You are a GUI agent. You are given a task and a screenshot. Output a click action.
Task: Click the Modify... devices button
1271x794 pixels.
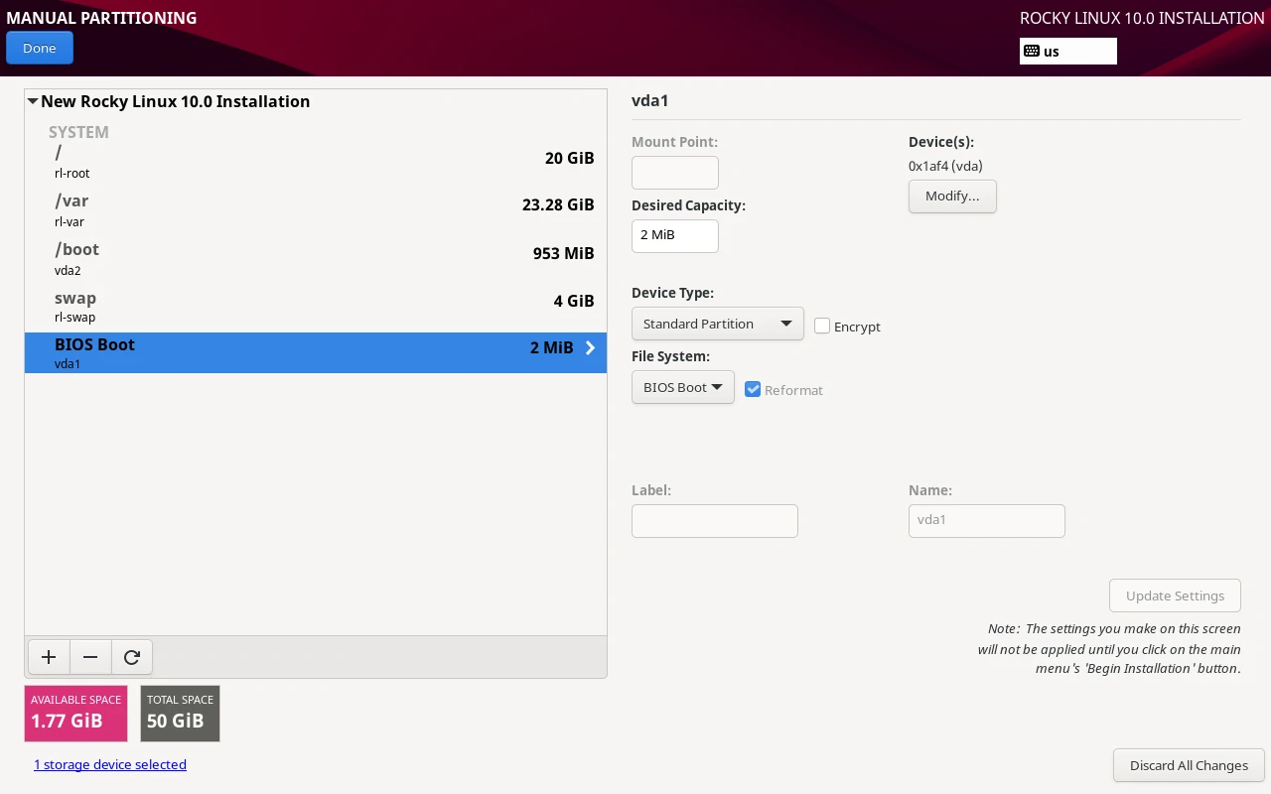(952, 196)
